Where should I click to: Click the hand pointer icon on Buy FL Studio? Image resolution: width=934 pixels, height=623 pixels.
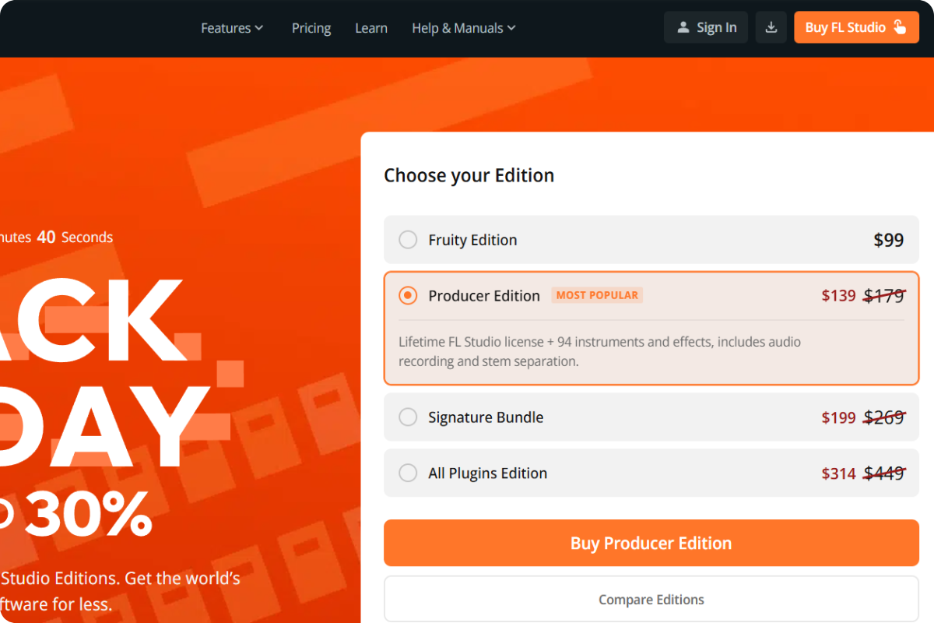[x=900, y=27]
